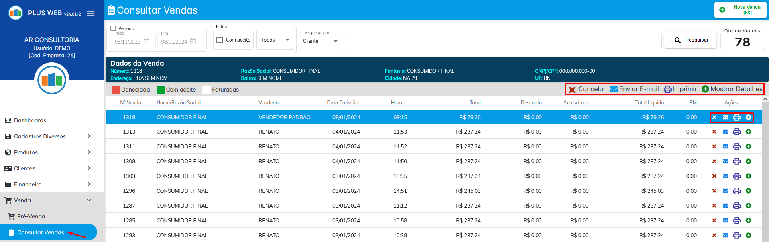Sort by Nº Venda column header
Image resolution: width=769 pixels, height=242 pixels.
click(131, 103)
